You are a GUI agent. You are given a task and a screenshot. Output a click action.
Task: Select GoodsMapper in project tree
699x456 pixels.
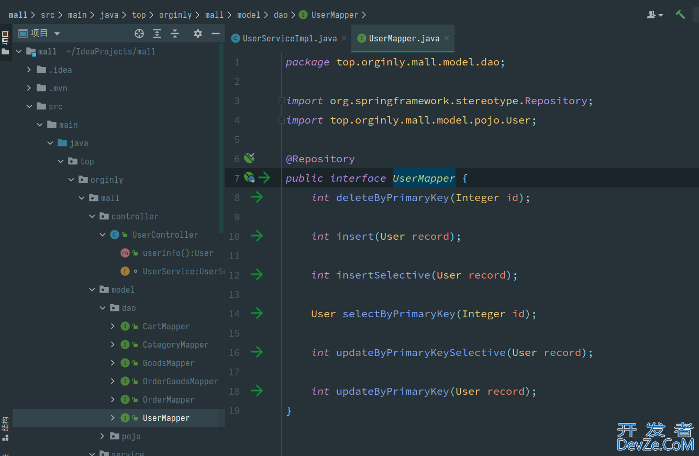pos(169,363)
